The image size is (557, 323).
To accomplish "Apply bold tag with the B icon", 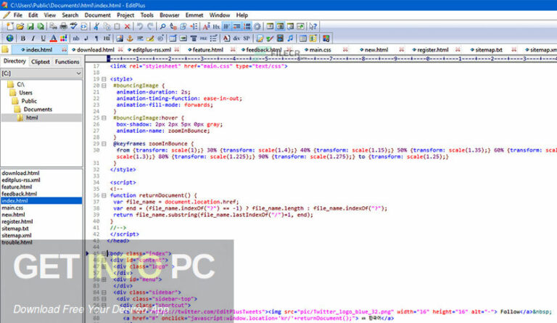I will (x=22, y=38).
